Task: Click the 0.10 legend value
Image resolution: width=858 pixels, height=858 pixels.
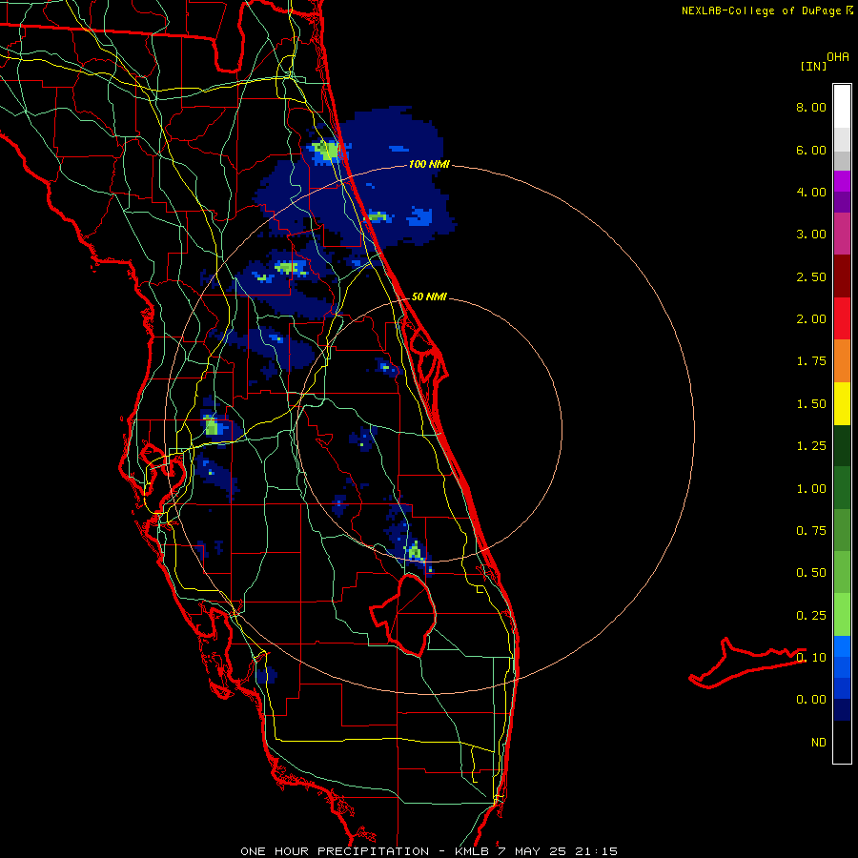Action: pyautogui.click(x=811, y=658)
